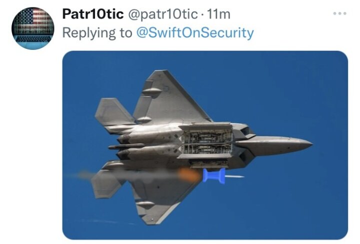Click the pushpin's white needle tip
This screenshot has height=244, width=360.
pos(234,177)
